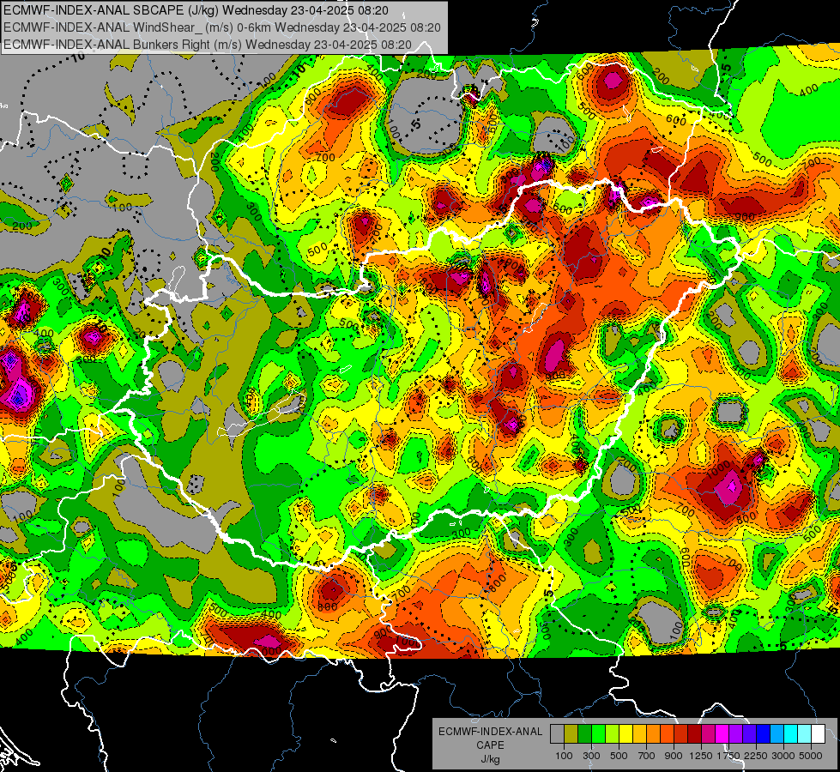The image size is (840, 772).
Task: Click the dark green CAPE legend swatch
Action: 584,733
